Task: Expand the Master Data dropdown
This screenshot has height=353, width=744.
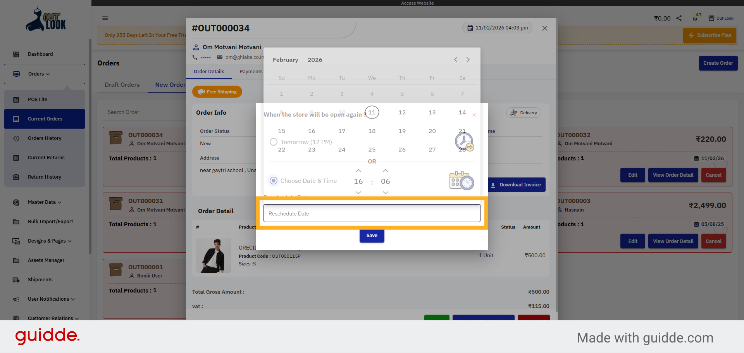Action: 43,202
